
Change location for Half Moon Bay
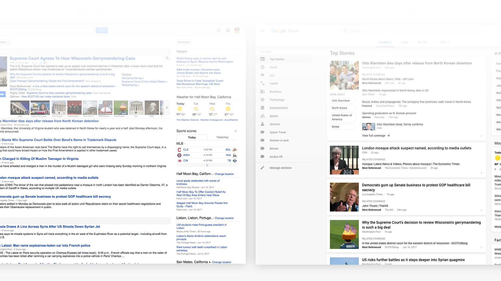224,174
